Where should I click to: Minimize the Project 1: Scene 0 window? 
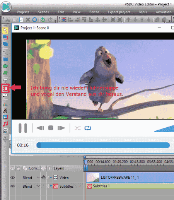(x=159, y=28)
